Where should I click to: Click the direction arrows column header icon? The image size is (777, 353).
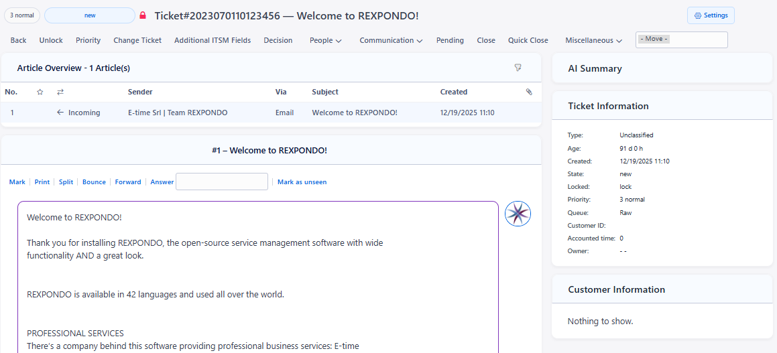click(x=60, y=92)
